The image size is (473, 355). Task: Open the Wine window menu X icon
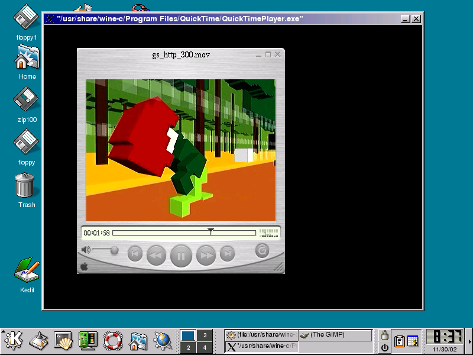[50, 19]
